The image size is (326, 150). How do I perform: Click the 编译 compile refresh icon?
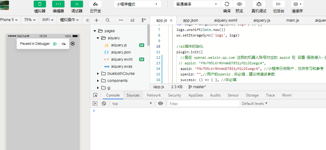227,4
